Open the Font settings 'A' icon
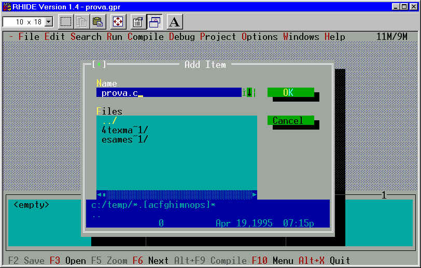The width and height of the screenshot is (421, 268). (x=175, y=22)
